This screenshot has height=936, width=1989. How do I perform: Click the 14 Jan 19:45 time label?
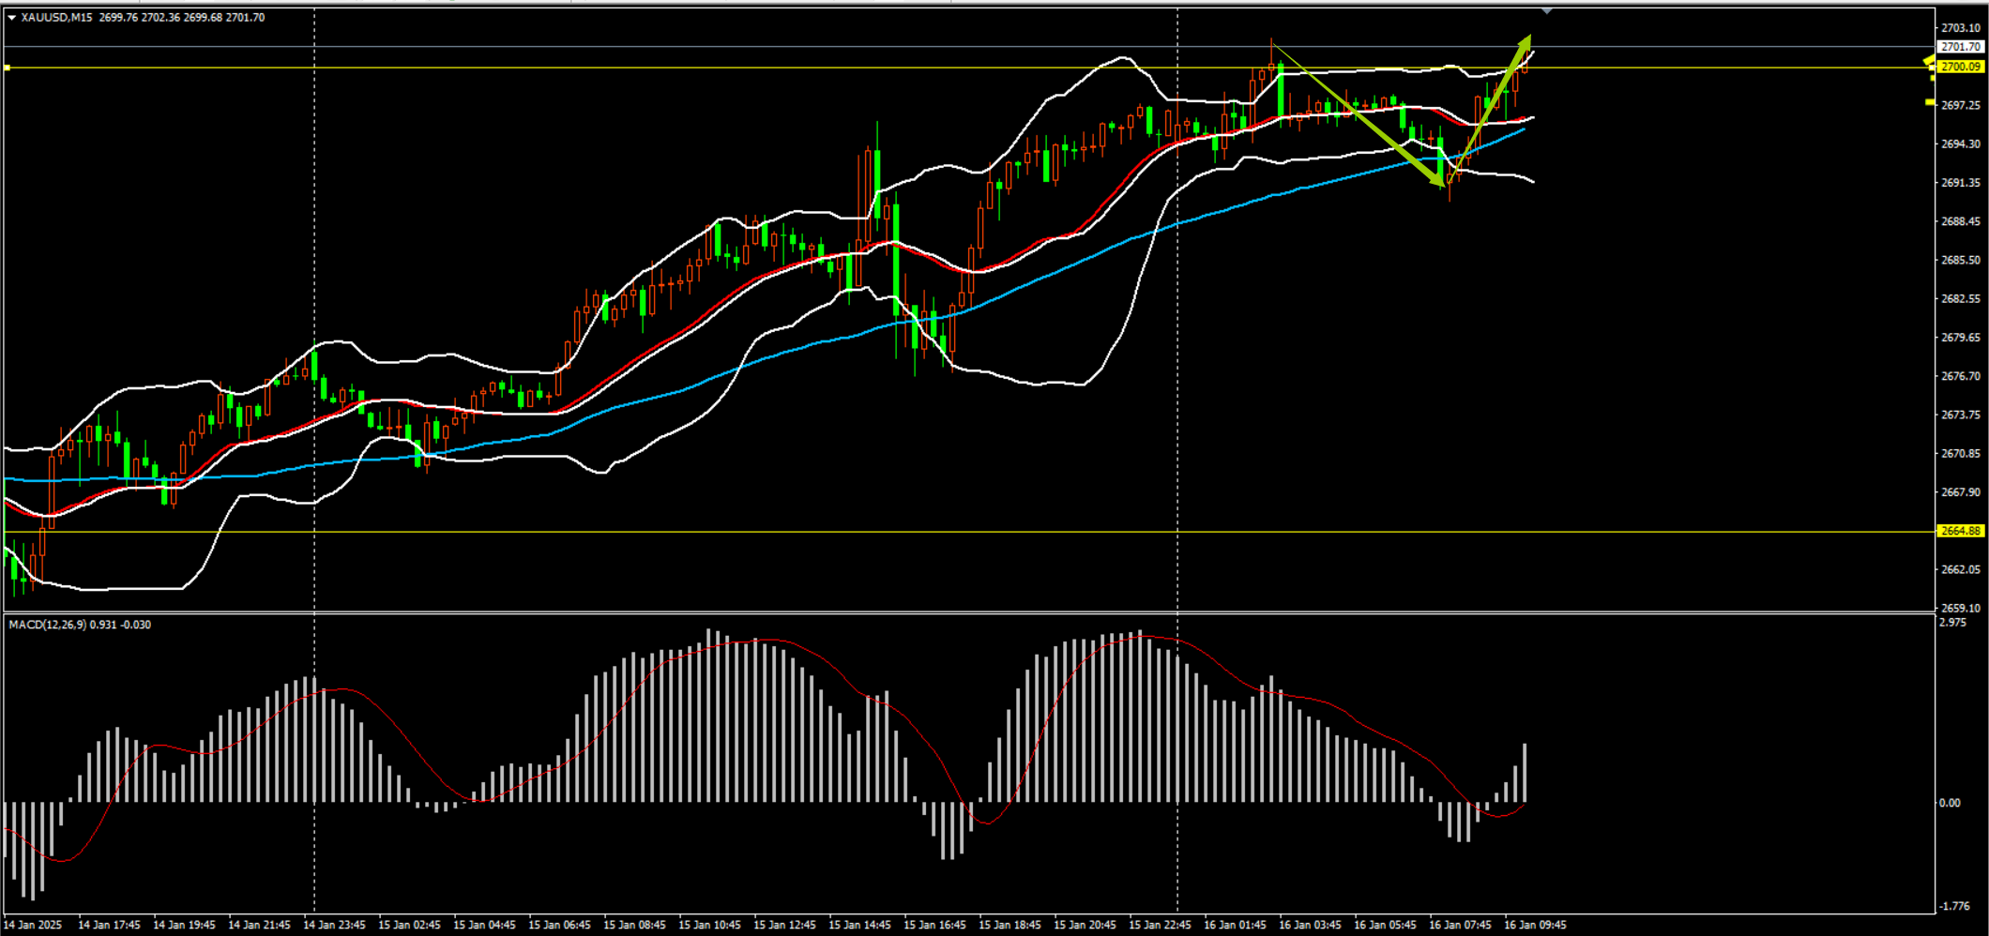click(184, 925)
